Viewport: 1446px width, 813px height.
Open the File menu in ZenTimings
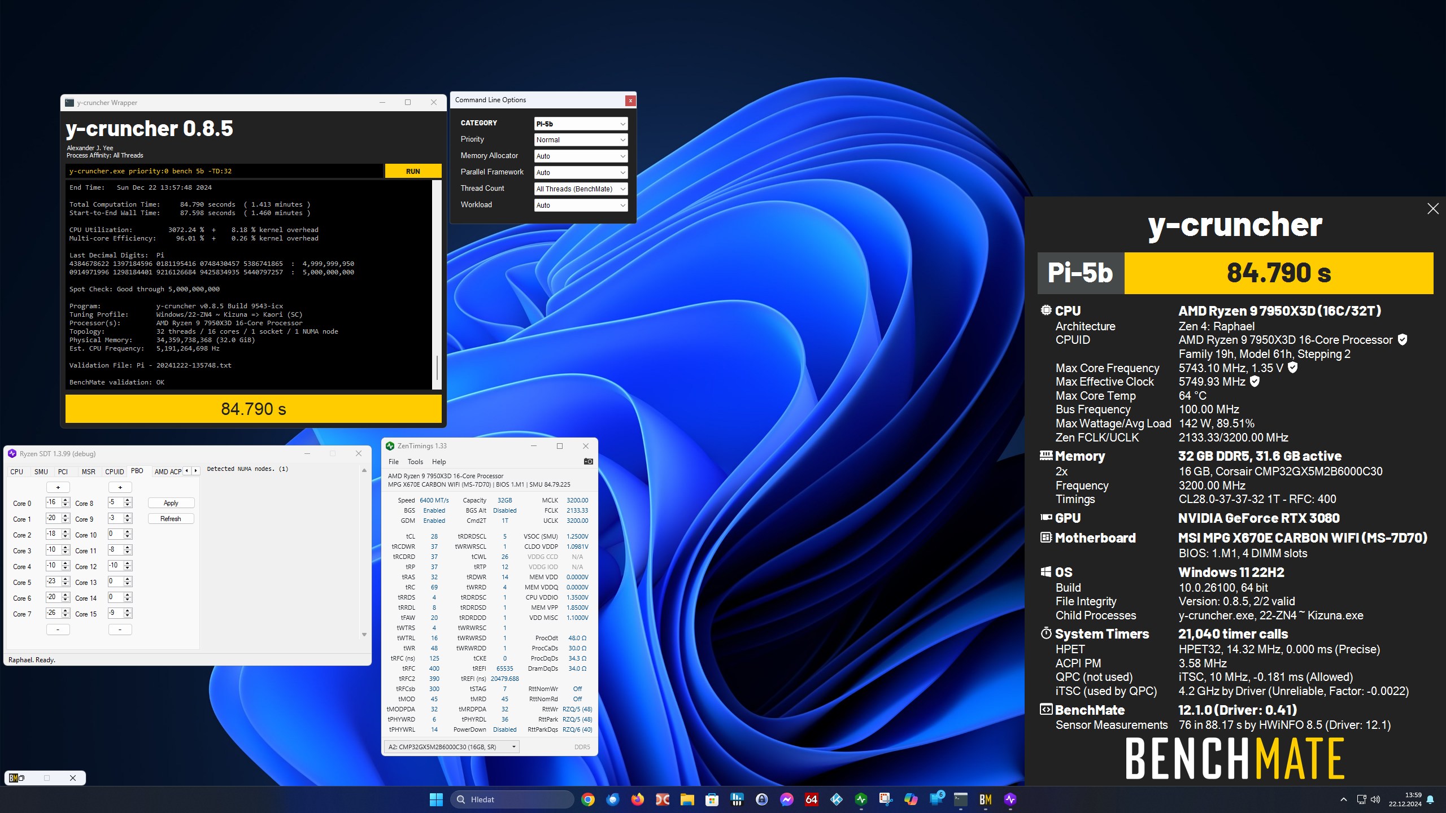point(394,462)
